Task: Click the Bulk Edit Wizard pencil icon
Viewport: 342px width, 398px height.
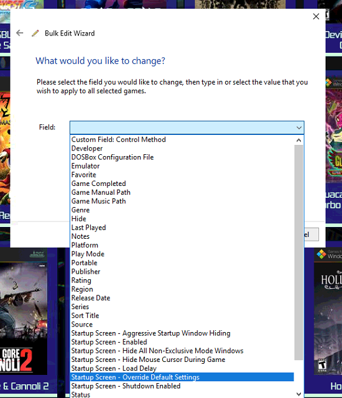Action: coord(35,33)
